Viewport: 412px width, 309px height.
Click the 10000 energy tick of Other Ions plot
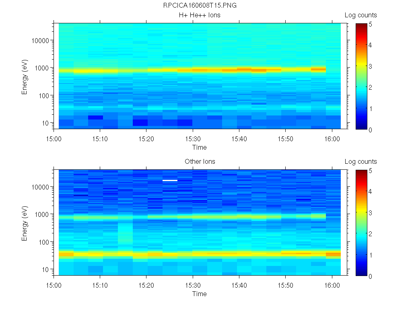[x=40, y=187]
